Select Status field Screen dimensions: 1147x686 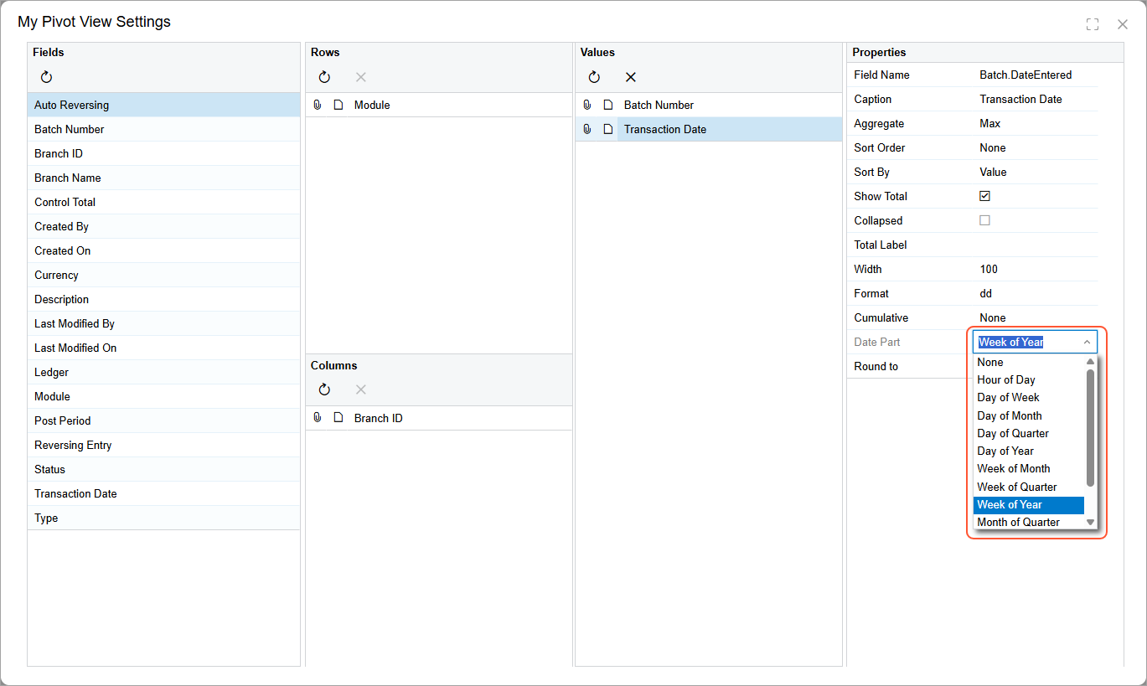[163, 469]
